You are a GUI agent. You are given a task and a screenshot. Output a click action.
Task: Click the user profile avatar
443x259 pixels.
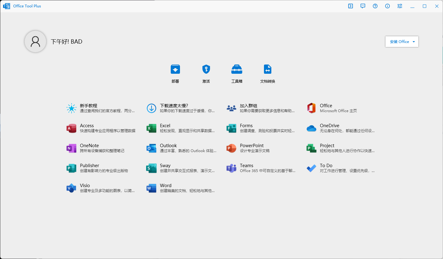[35, 41]
